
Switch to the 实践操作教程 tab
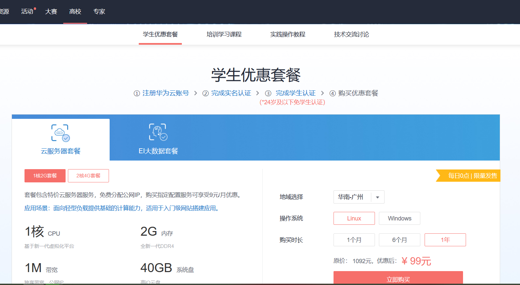[287, 34]
